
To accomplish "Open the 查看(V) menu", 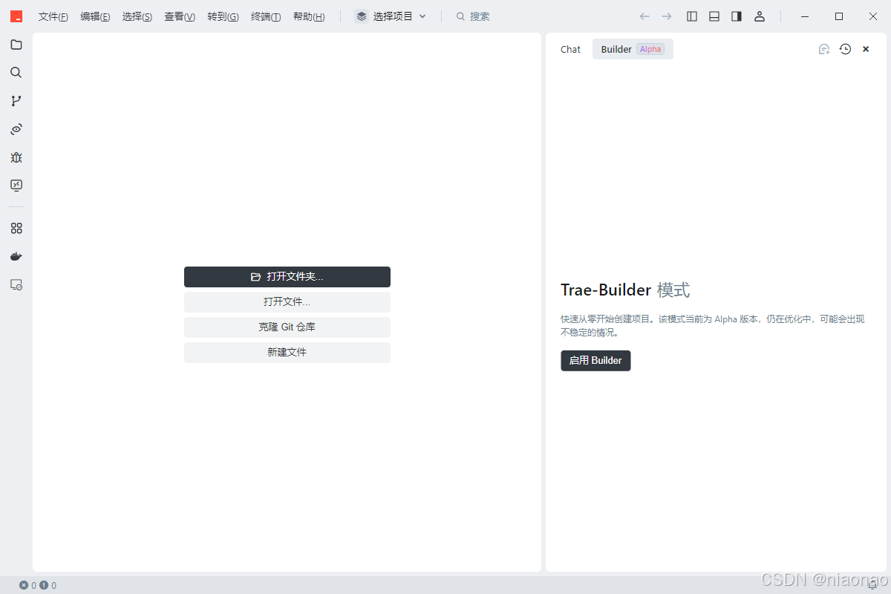I will (x=180, y=16).
